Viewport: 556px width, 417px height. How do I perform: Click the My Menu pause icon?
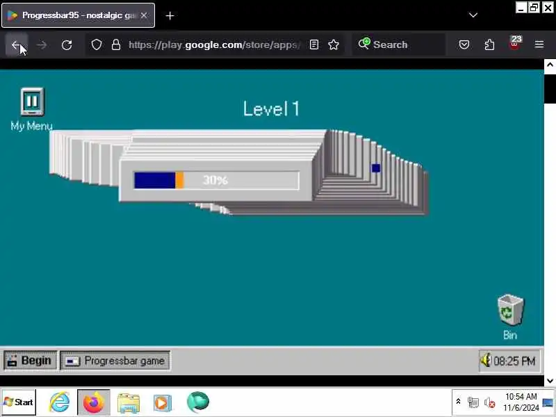pyautogui.click(x=32, y=101)
